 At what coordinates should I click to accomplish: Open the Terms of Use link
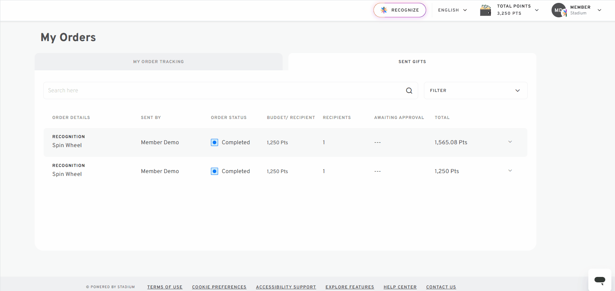[x=165, y=287]
